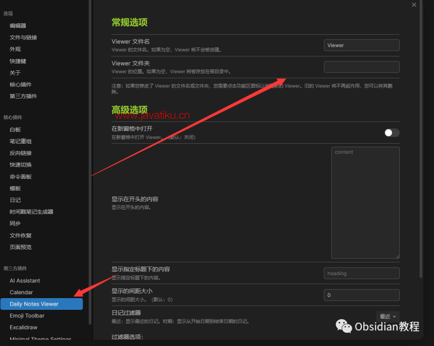This screenshot has height=346, width=434.
Task: Select Daily Notes Viewer plugin tab
Action: 41,304
